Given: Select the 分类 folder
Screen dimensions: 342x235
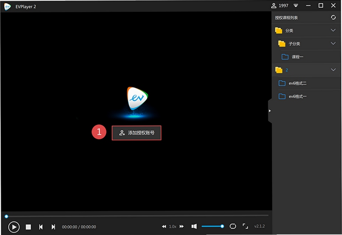Looking at the screenshot, I should tap(306, 30).
